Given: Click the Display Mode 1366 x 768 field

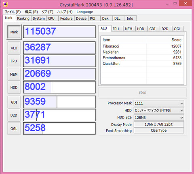Looking at the screenshot, I should tap(159, 124).
